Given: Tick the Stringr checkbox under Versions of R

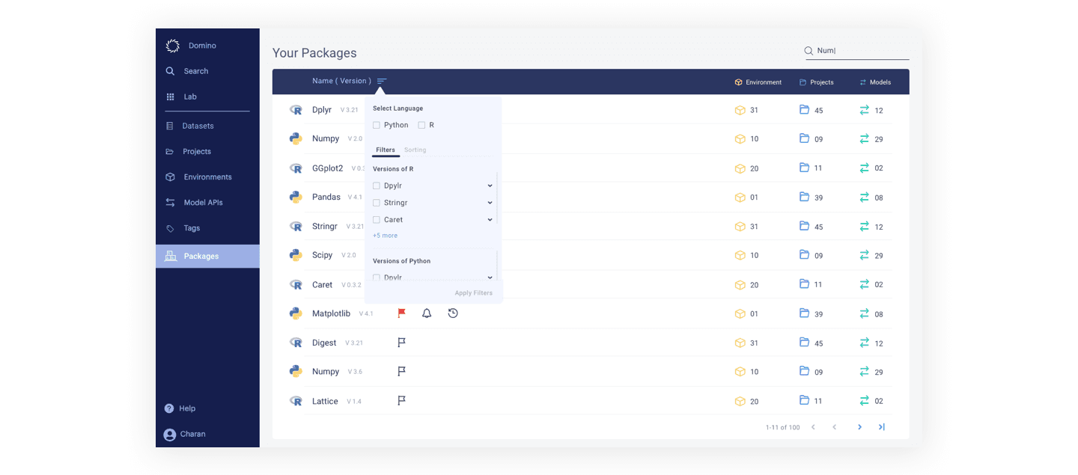Looking at the screenshot, I should point(377,203).
